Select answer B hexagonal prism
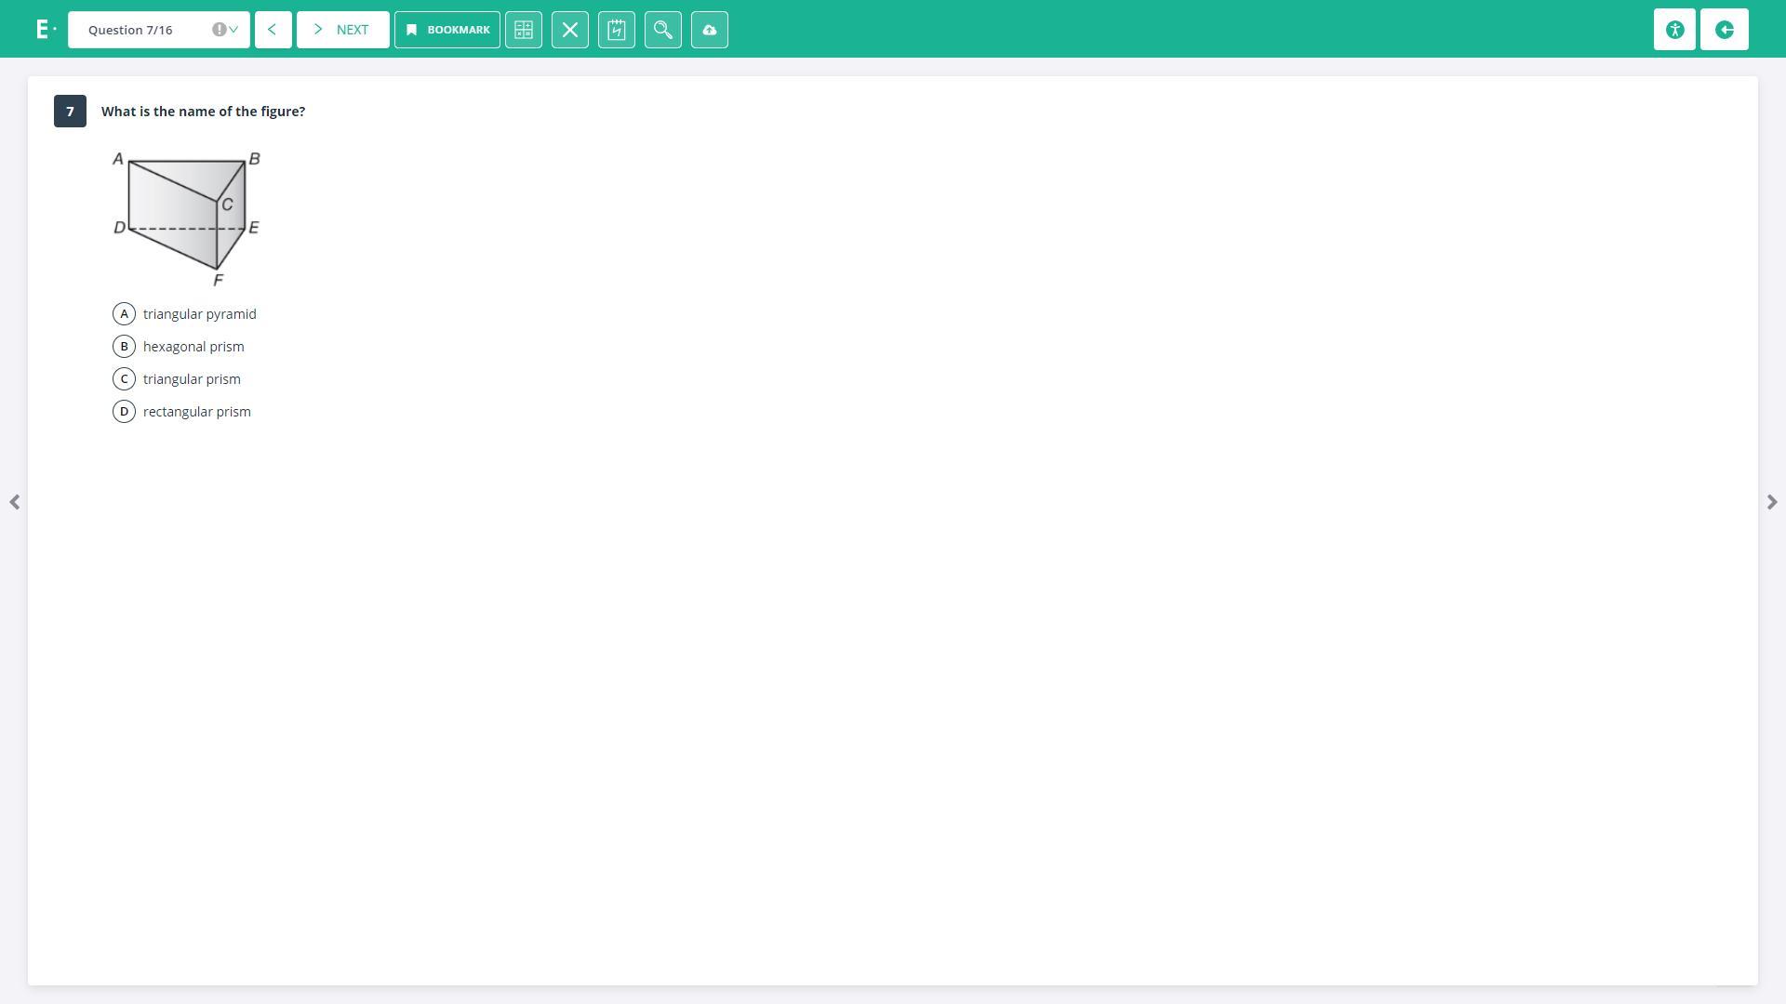The width and height of the screenshot is (1786, 1004). (125, 347)
